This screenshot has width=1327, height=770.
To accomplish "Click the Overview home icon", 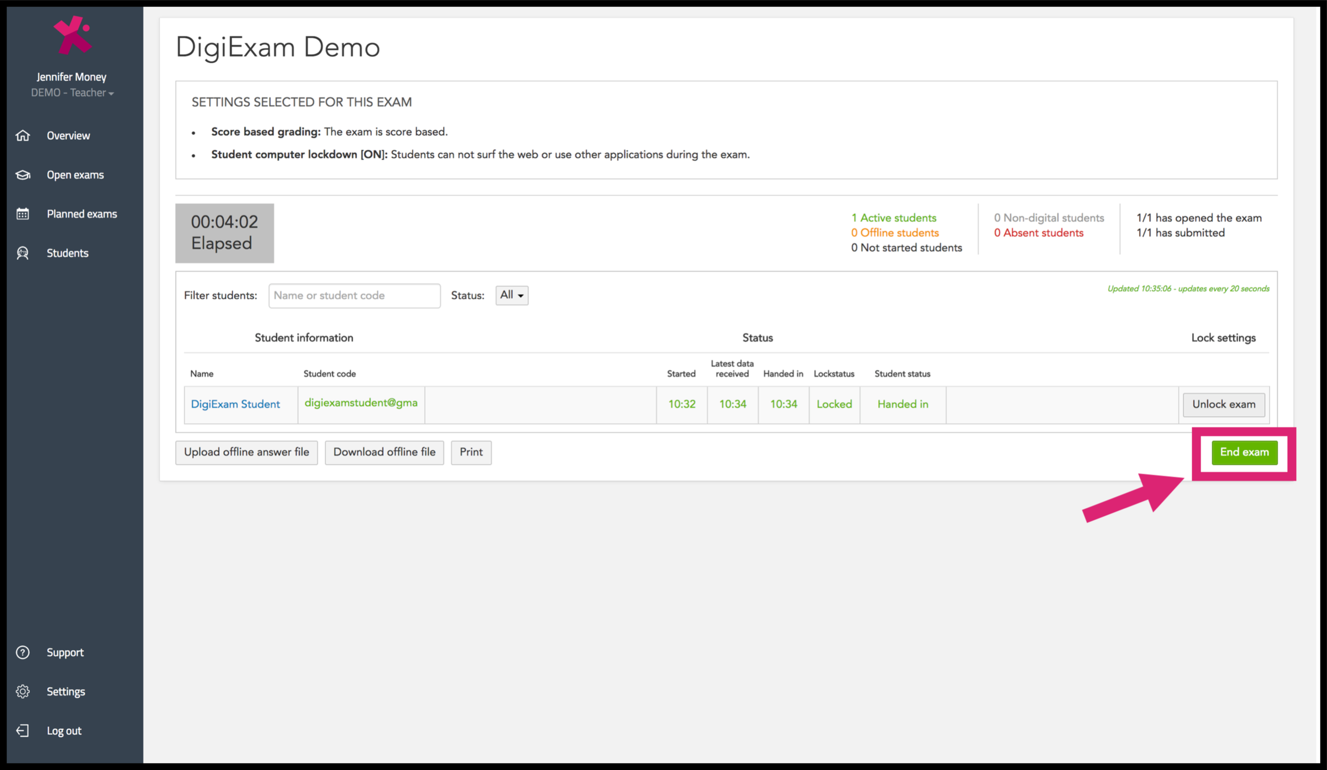I will 23,135.
